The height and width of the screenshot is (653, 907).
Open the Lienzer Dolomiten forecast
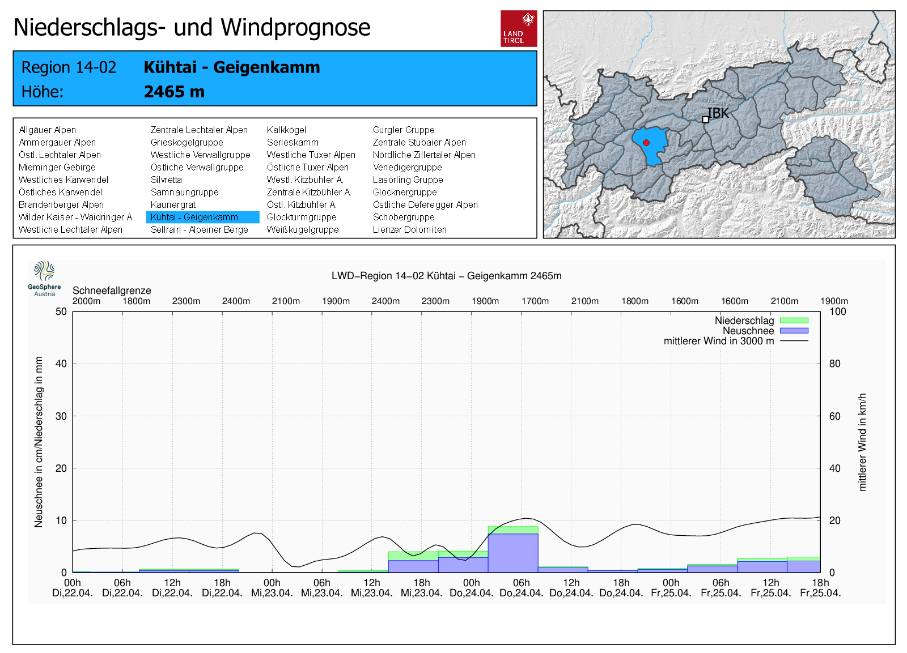point(409,230)
